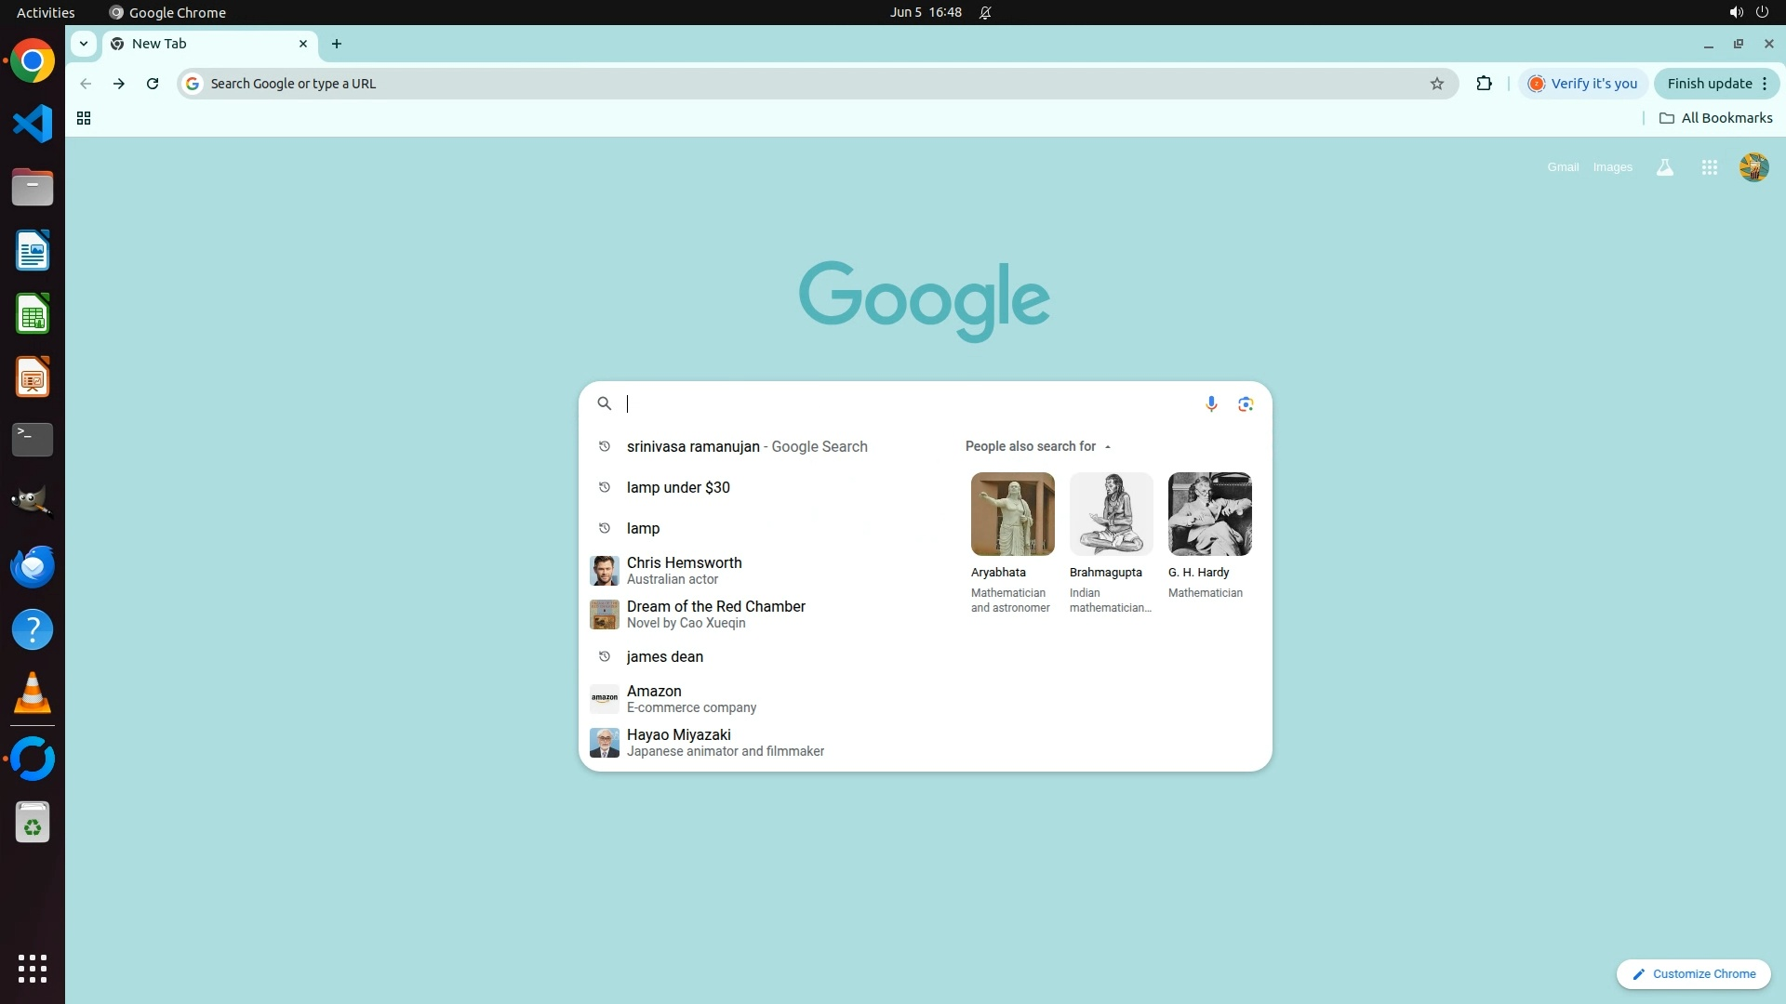Reload the current page

click(153, 84)
